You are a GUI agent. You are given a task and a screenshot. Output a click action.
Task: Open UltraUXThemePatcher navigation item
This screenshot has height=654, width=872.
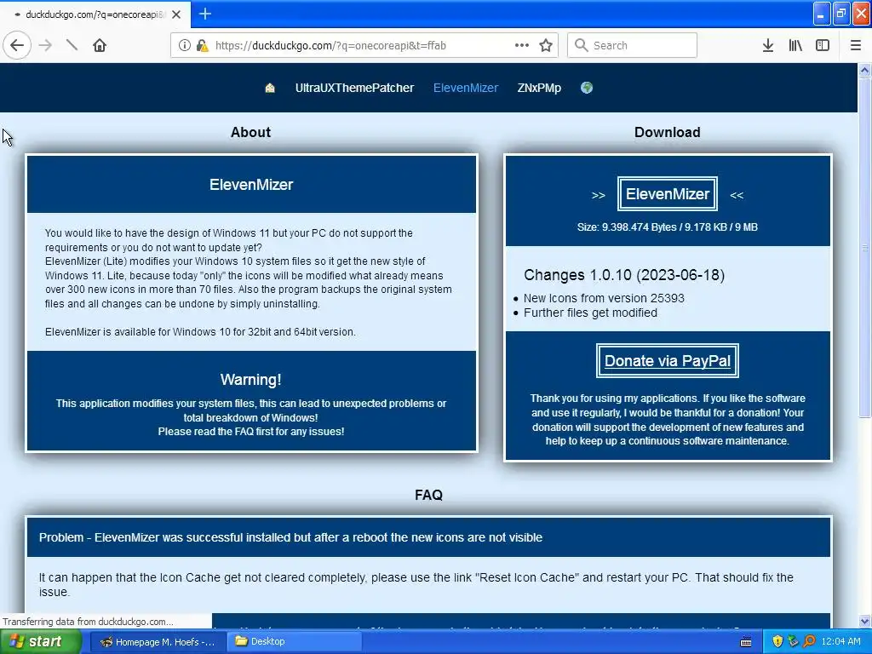tap(354, 88)
